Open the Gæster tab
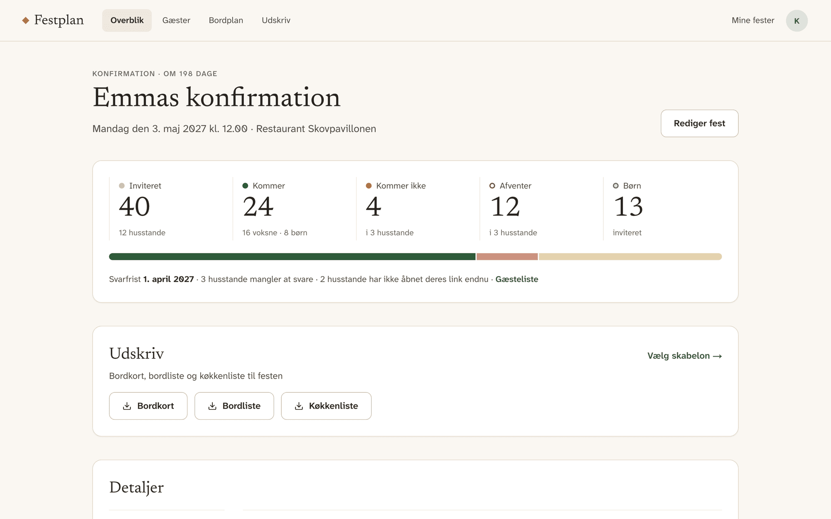The image size is (831, 519). click(x=176, y=20)
